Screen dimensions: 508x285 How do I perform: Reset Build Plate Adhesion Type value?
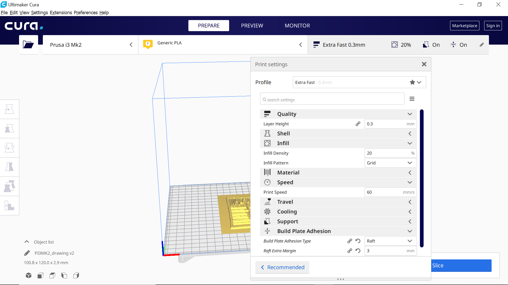[358, 241]
